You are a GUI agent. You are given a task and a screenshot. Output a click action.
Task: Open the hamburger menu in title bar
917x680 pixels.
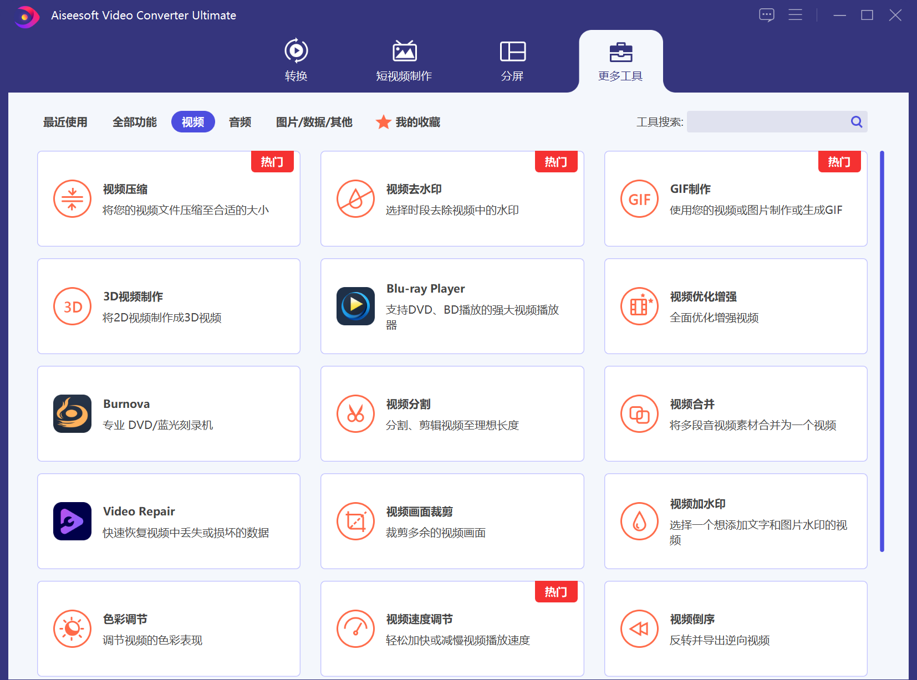pos(795,15)
